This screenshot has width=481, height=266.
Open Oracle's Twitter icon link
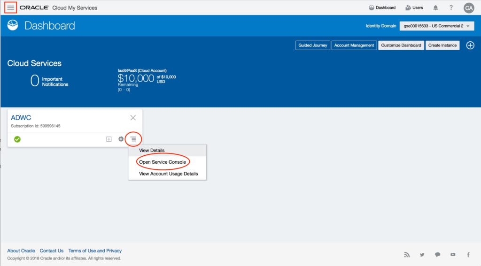click(422, 255)
